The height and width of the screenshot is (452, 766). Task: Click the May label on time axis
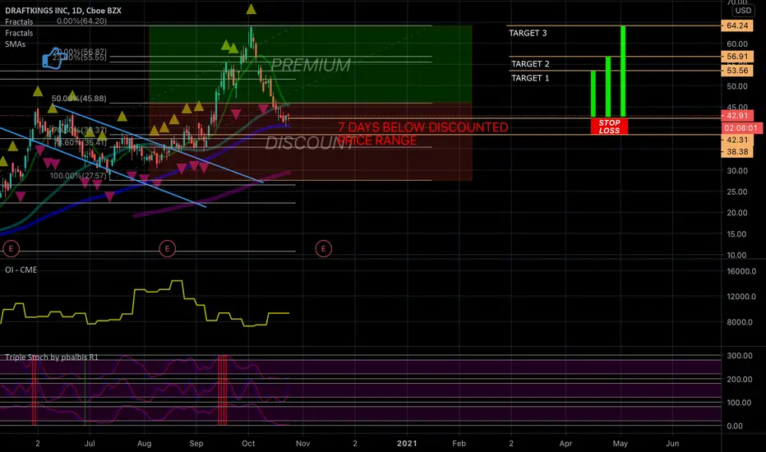click(x=620, y=443)
